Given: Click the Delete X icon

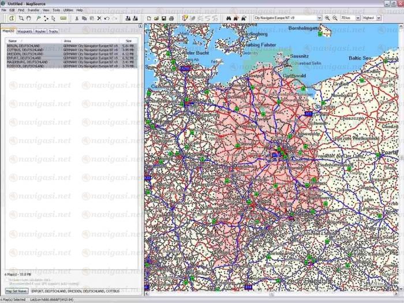Looking at the screenshot, I should 99,18.
